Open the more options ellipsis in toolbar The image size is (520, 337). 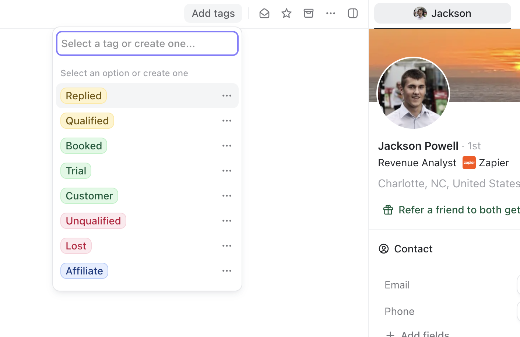(331, 13)
